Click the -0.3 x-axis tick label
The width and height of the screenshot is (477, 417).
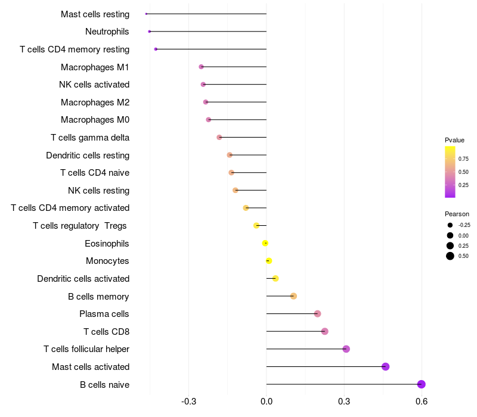click(x=188, y=402)
